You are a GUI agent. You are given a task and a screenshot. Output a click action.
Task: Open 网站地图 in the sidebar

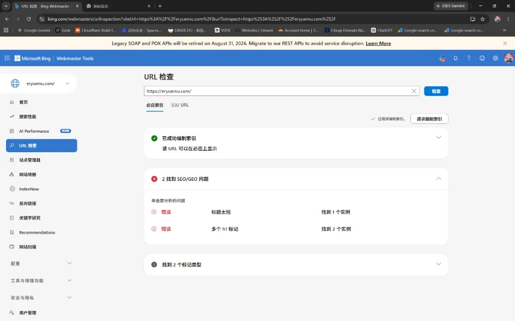tap(41, 174)
